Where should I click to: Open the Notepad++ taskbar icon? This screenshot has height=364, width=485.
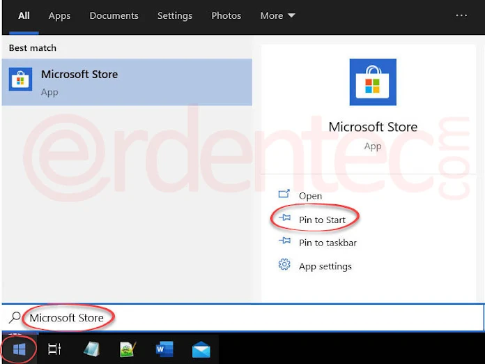pos(128,349)
